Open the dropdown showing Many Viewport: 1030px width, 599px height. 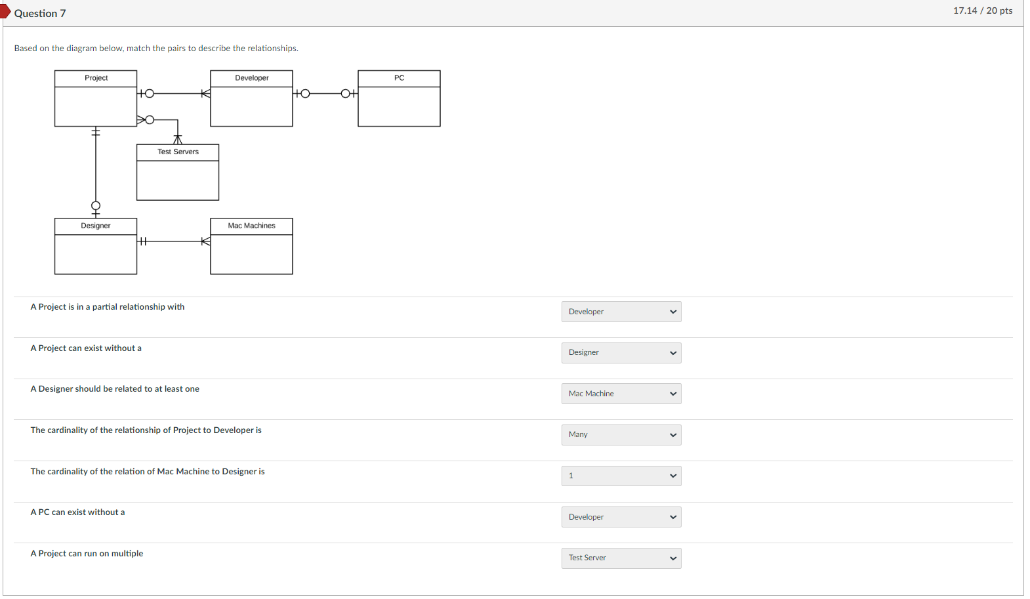621,435
